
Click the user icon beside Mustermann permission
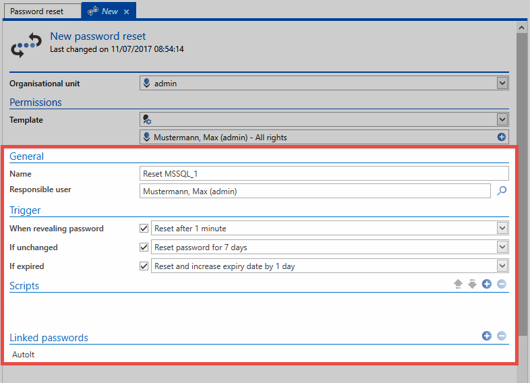click(146, 137)
